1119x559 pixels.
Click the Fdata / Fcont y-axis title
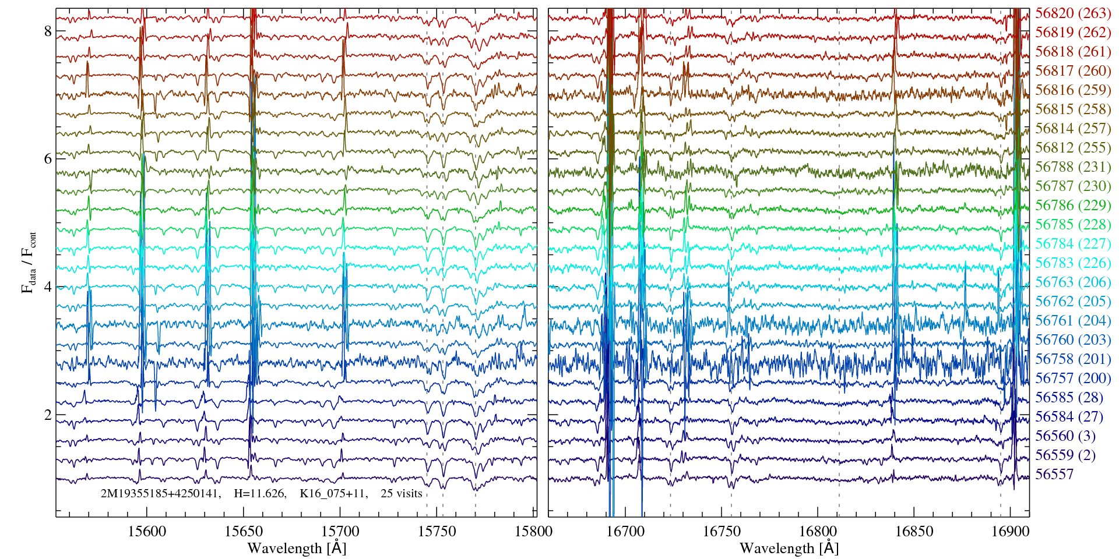coord(29,262)
